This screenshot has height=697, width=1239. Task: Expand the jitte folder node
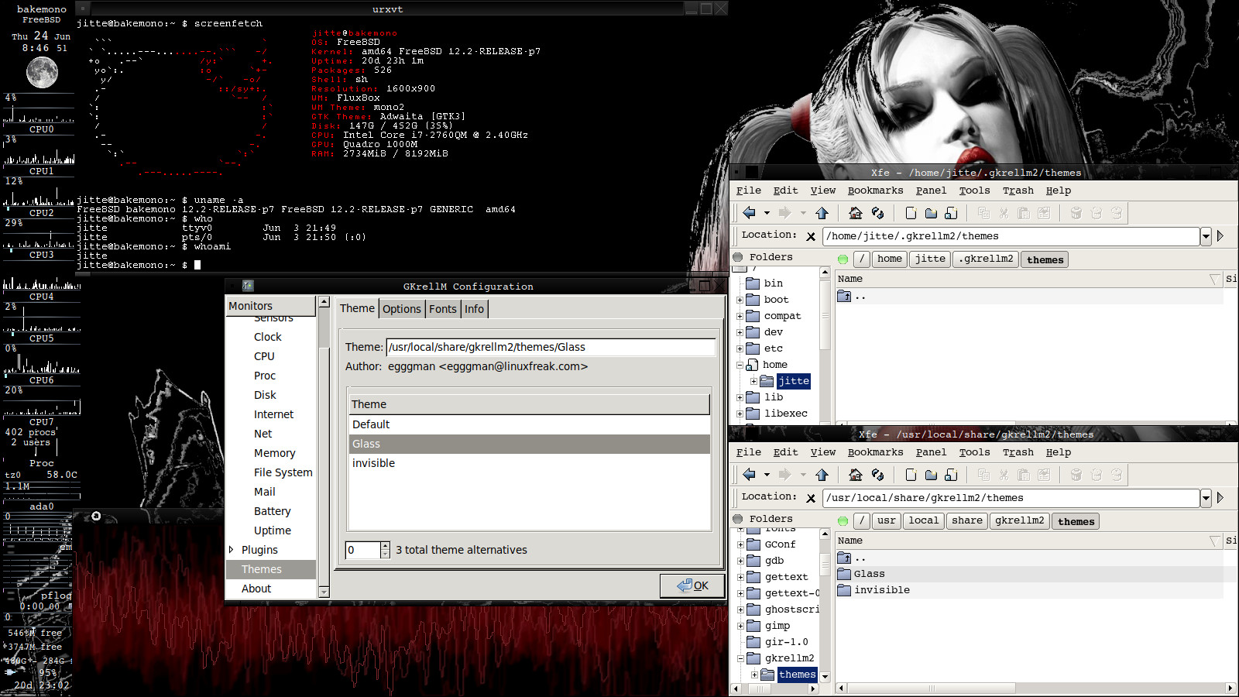[x=753, y=381]
